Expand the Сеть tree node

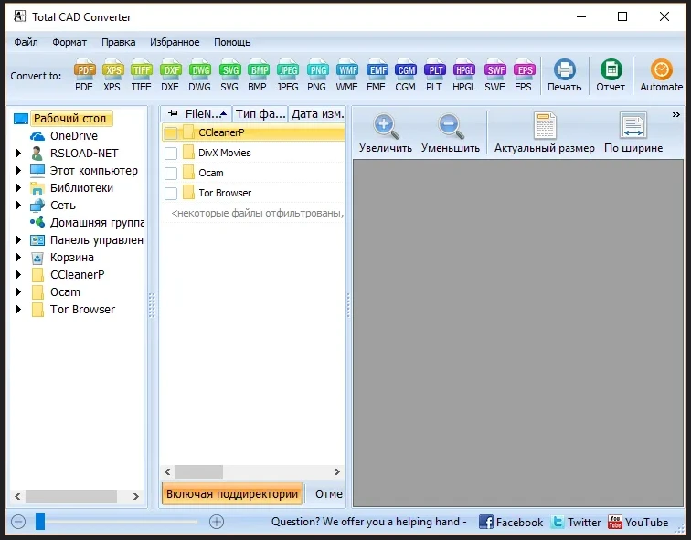[18, 206]
